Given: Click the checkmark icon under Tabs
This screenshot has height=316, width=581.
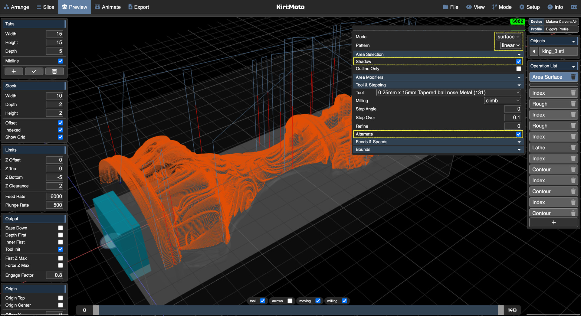Looking at the screenshot, I should coord(34,71).
